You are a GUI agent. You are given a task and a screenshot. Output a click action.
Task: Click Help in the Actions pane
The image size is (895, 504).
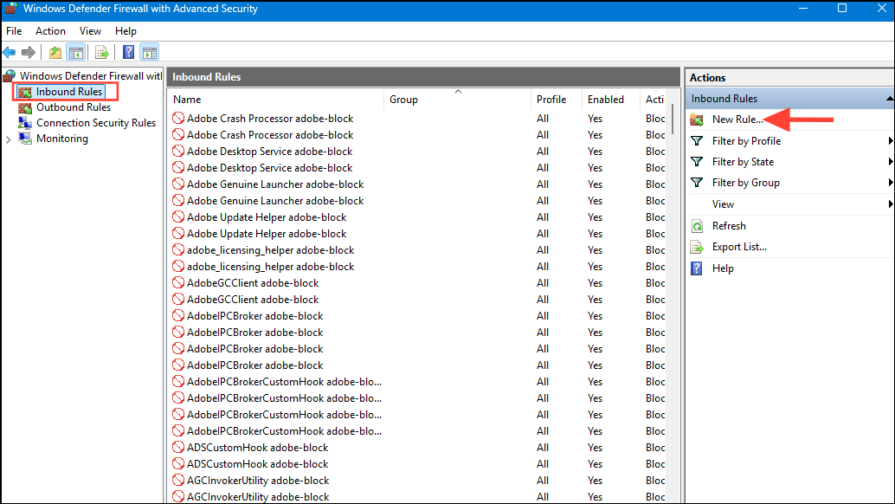click(x=723, y=268)
